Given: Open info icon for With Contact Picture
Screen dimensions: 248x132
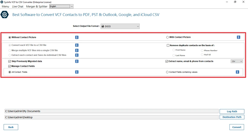Looking at the screenshot, I should (239, 37).
